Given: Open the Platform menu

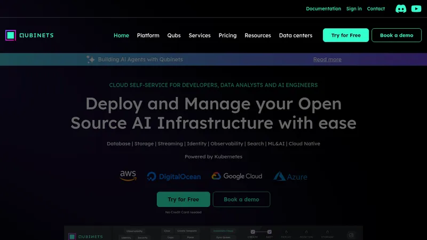Looking at the screenshot, I should (x=148, y=35).
